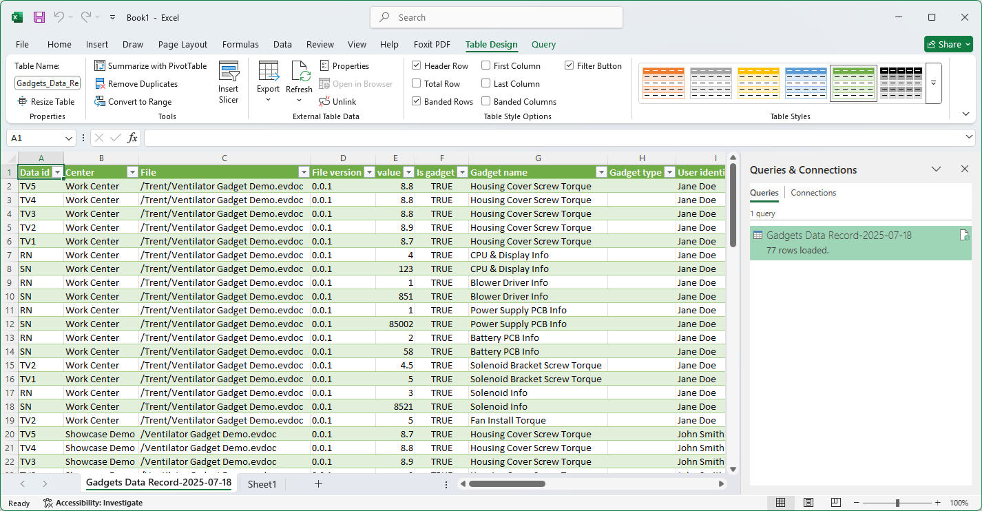This screenshot has height=511, width=982.
Task: Open table Properties in External Table Data
Action: [344, 66]
